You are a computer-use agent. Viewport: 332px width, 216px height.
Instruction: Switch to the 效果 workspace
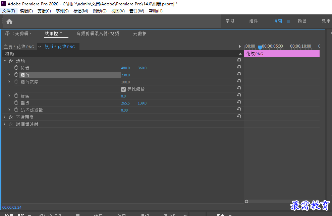point(326,21)
